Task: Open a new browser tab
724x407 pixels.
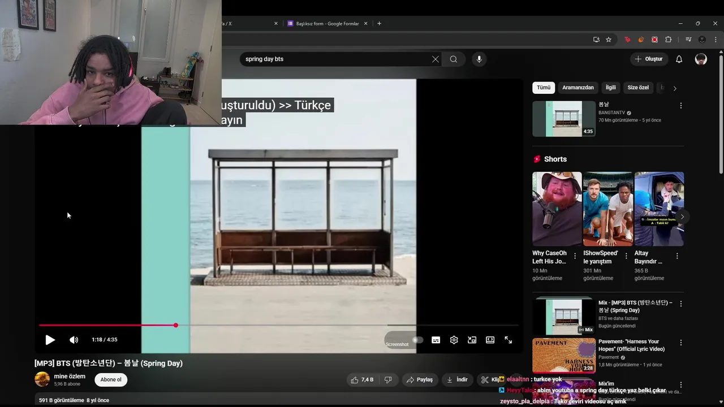Action: point(379,24)
